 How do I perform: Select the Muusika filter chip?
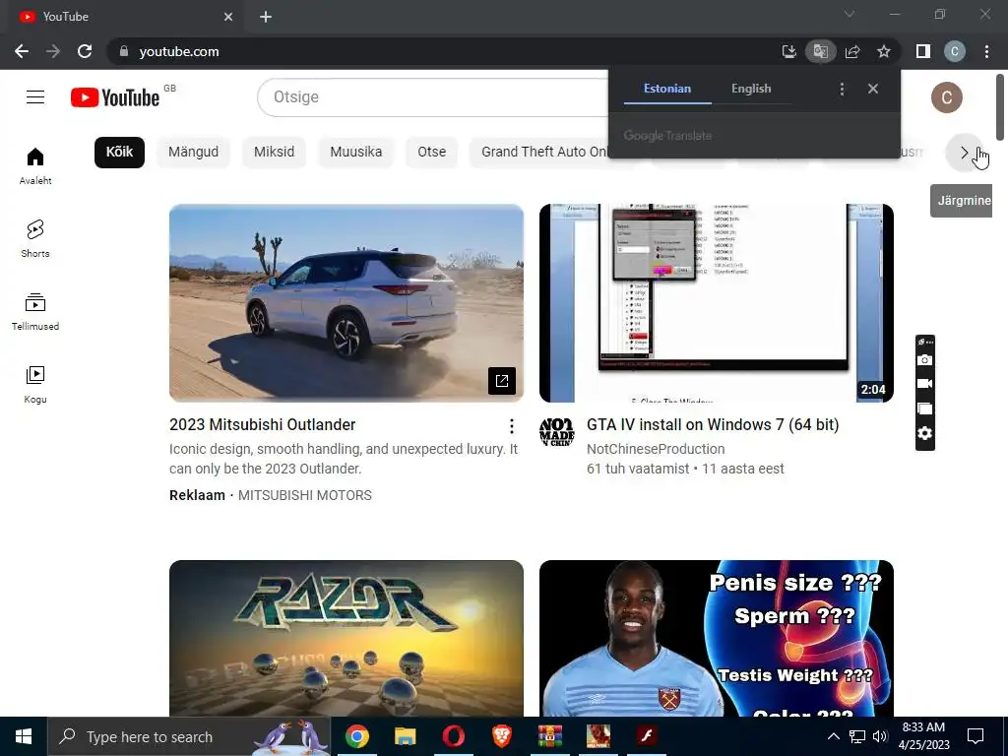point(356,153)
